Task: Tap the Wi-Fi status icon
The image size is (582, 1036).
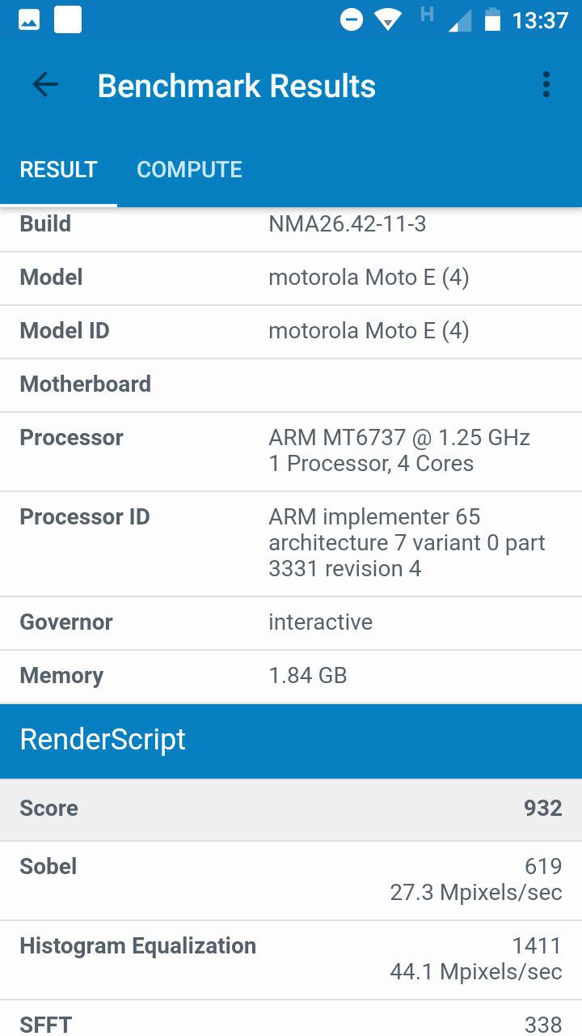Action: point(389,20)
